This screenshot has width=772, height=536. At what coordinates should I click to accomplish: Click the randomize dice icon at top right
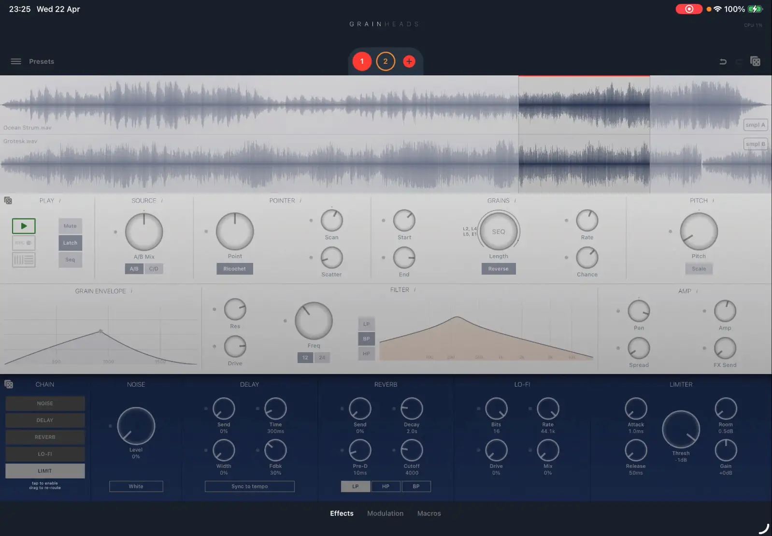755,61
